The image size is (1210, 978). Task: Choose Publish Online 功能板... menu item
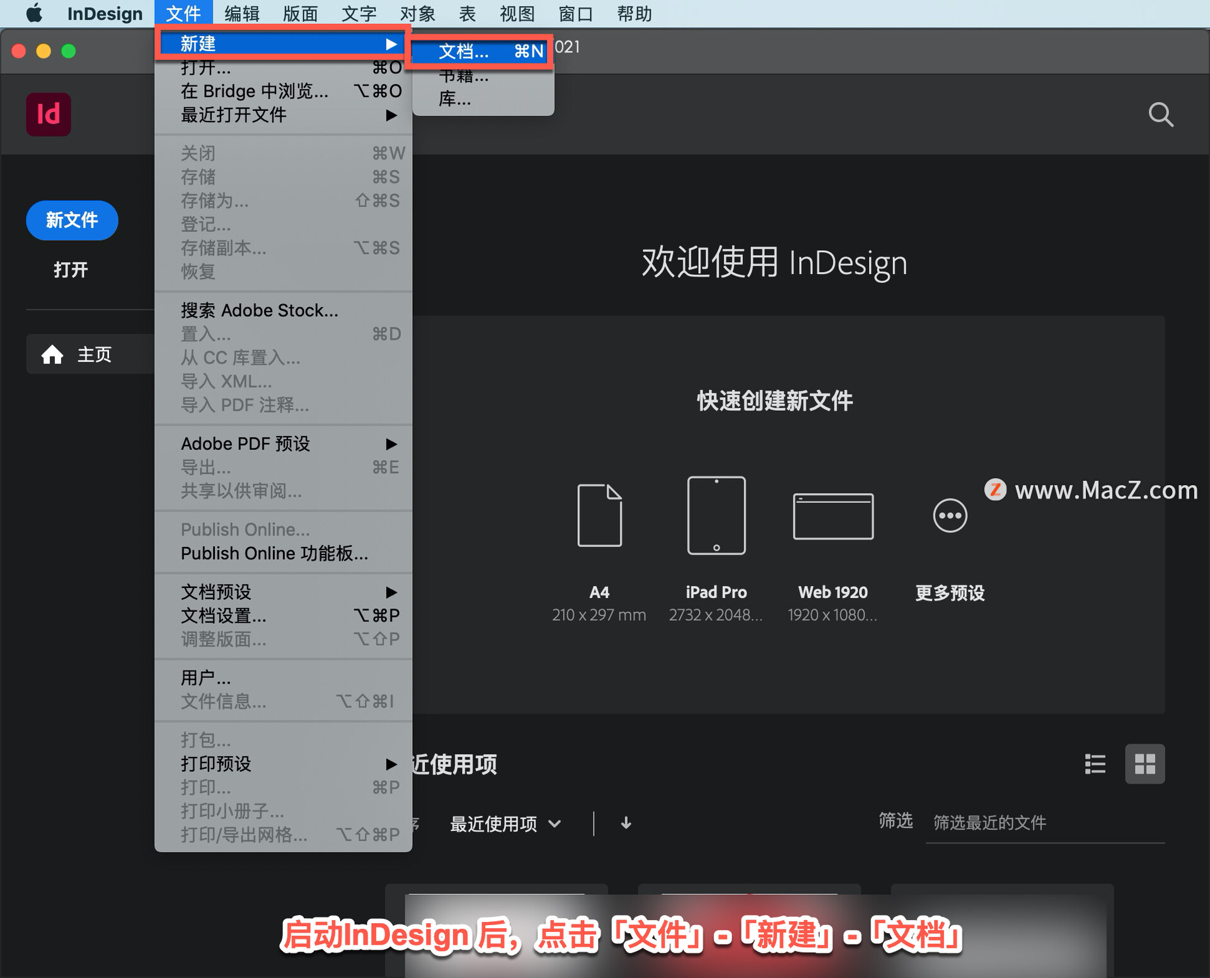(x=284, y=553)
